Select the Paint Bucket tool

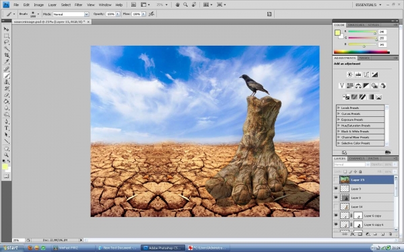click(x=6, y=101)
